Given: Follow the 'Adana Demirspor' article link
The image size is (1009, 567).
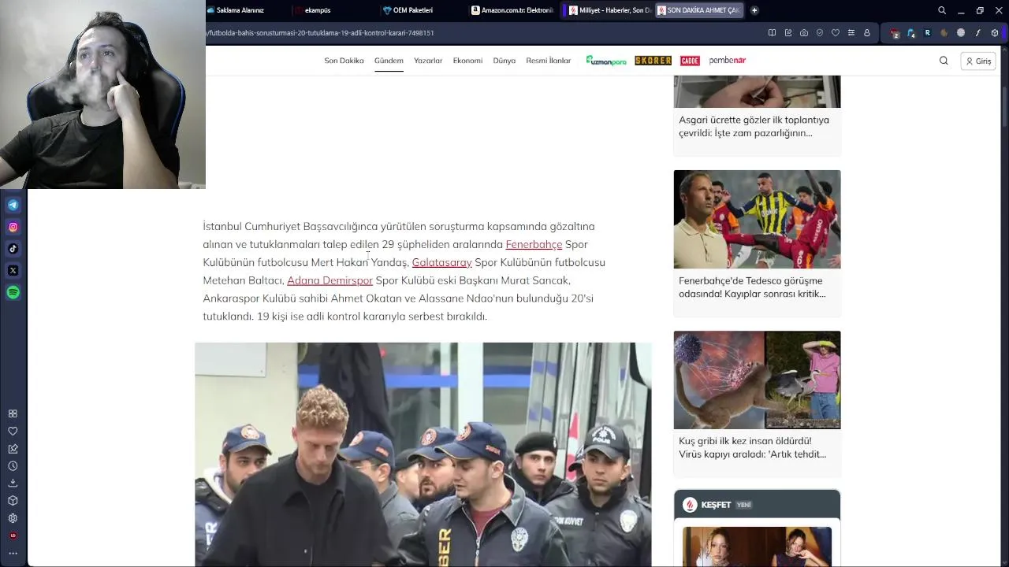Looking at the screenshot, I should (330, 280).
